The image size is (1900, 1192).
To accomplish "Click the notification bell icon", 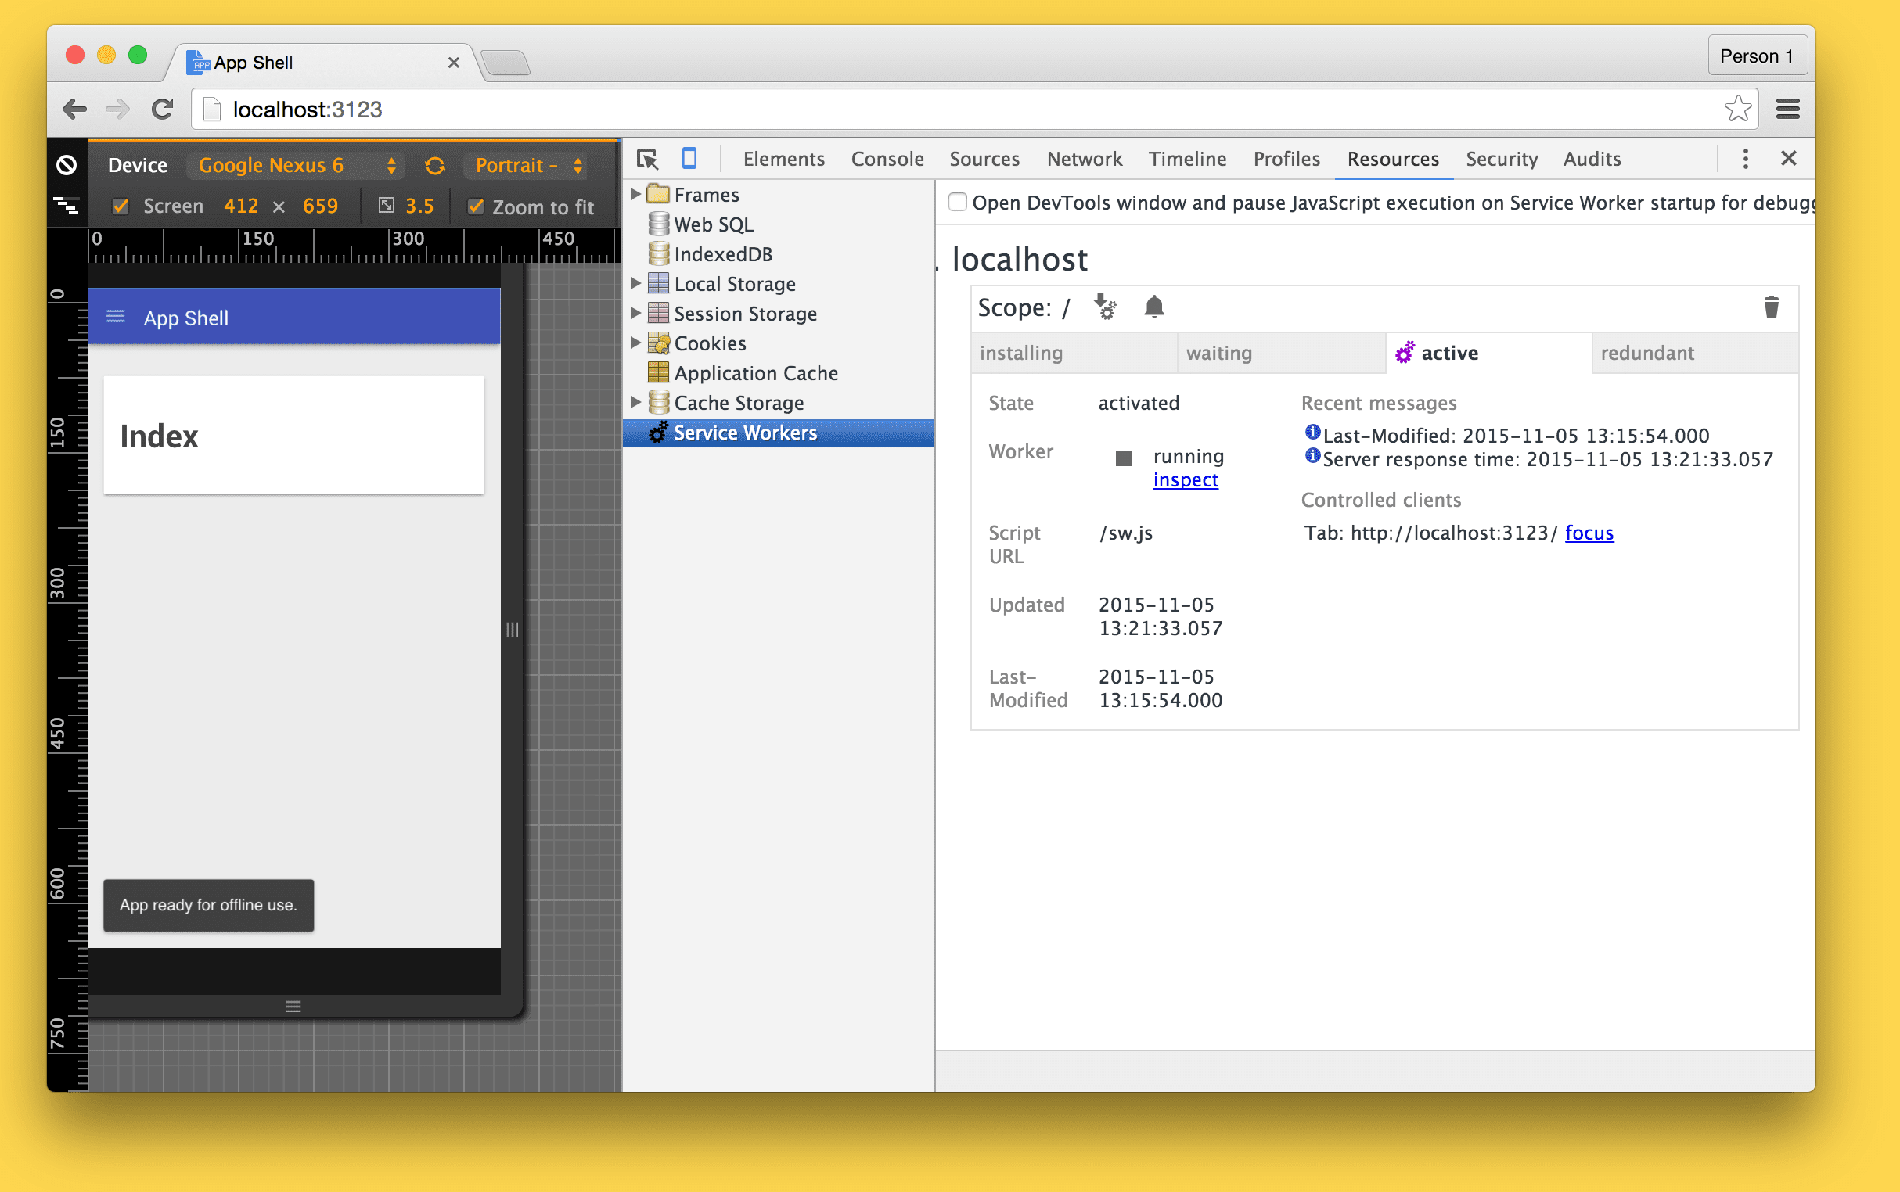I will click(1154, 305).
